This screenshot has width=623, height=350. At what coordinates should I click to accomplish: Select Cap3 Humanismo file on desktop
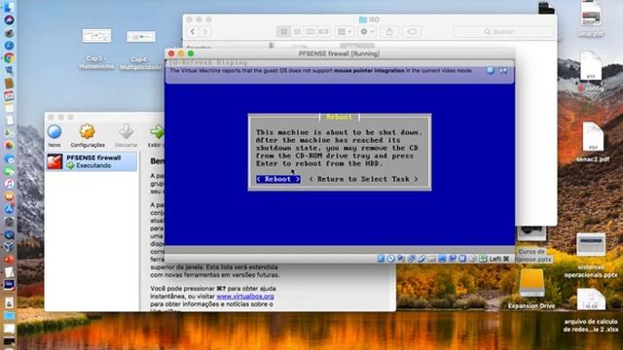pos(96,49)
